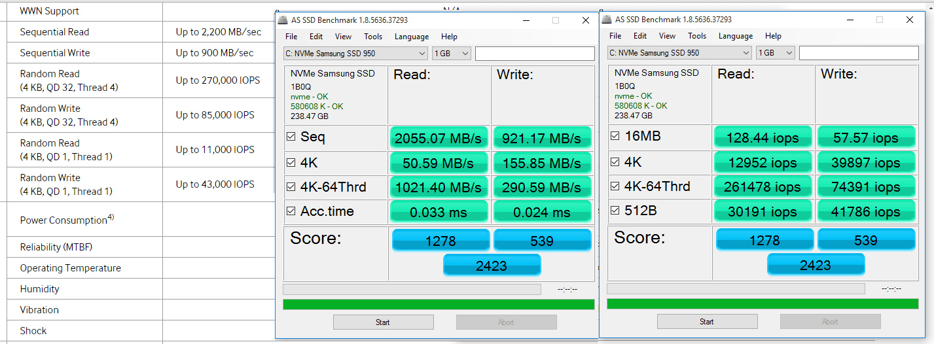Disable the 512B test checkbox

point(615,211)
